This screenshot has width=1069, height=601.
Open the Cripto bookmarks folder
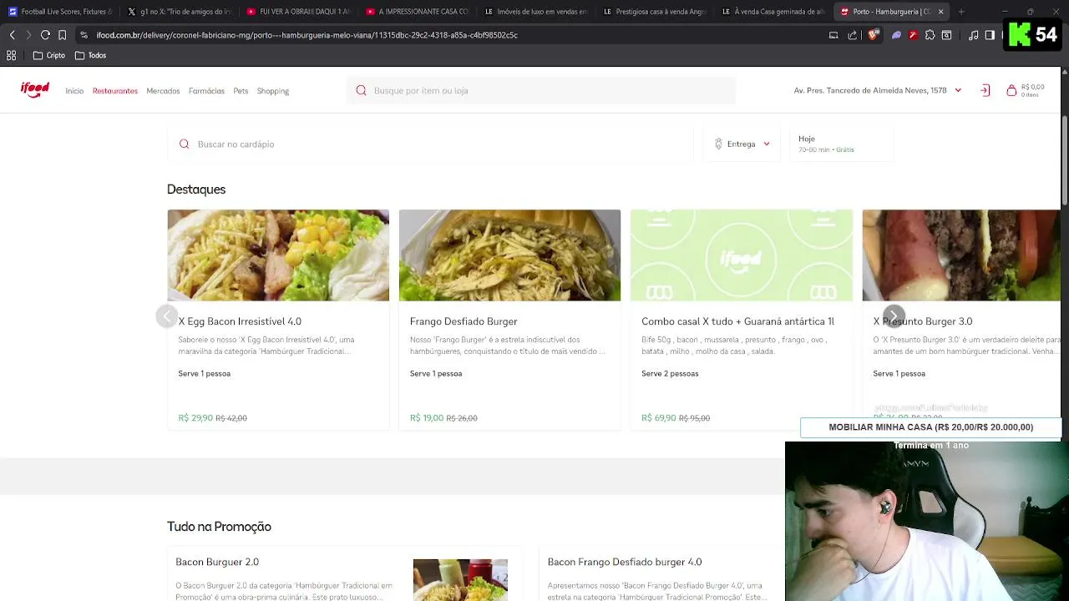(x=48, y=55)
